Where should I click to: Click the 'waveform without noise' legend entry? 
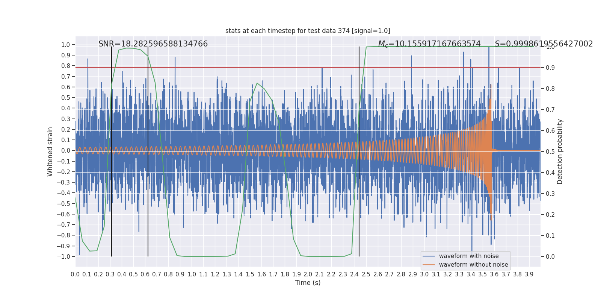point(473,265)
